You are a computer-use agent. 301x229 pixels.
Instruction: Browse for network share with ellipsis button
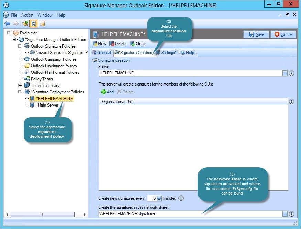click(x=285, y=214)
